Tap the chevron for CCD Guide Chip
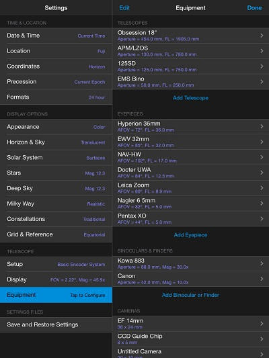269x358 pixels. (x=262, y=339)
